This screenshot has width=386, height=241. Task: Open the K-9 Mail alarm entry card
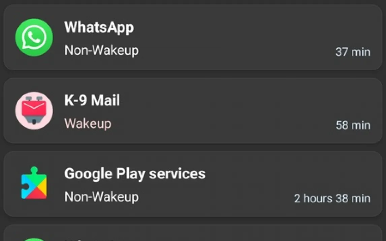[x=193, y=111]
